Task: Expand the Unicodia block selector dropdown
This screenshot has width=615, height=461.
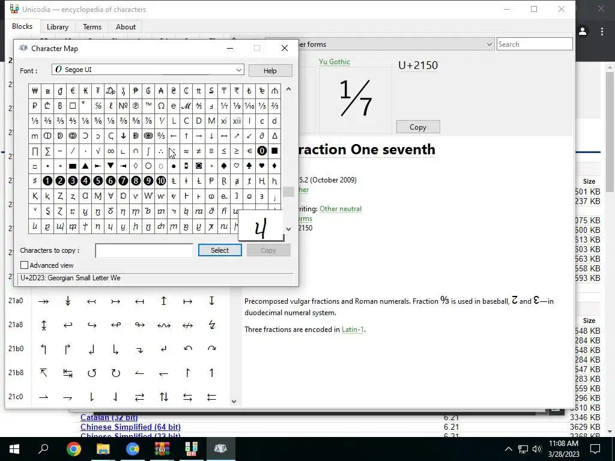Action: coord(489,44)
